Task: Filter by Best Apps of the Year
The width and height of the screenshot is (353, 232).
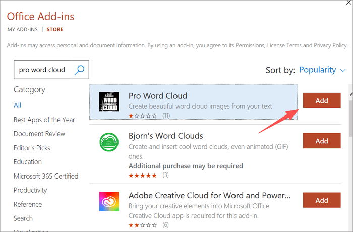Action: pos(44,120)
